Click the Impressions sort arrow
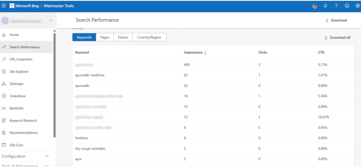Viewport: 361px width, 167px height. click(x=205, y=52)
